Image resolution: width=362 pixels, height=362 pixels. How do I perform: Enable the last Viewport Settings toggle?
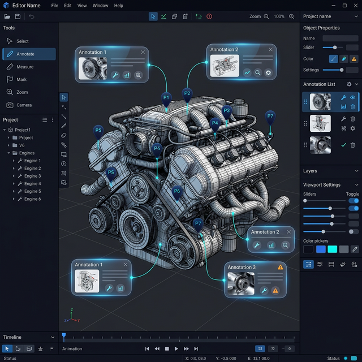tap(354, 231)
